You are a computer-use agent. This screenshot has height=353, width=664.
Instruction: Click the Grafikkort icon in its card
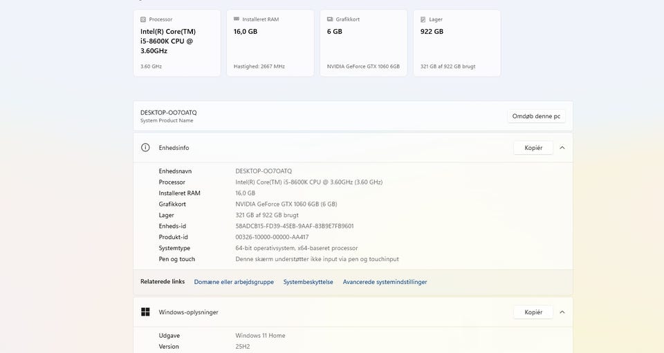[x=330, y=19]
